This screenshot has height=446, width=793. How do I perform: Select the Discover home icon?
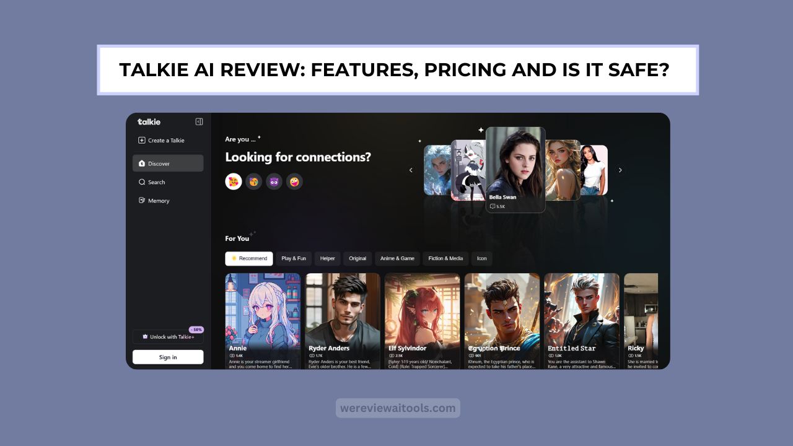point(142,163)
